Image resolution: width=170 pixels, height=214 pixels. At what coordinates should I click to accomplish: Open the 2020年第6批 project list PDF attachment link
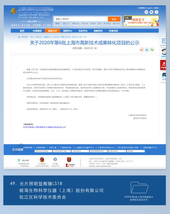tap(44, 127)
